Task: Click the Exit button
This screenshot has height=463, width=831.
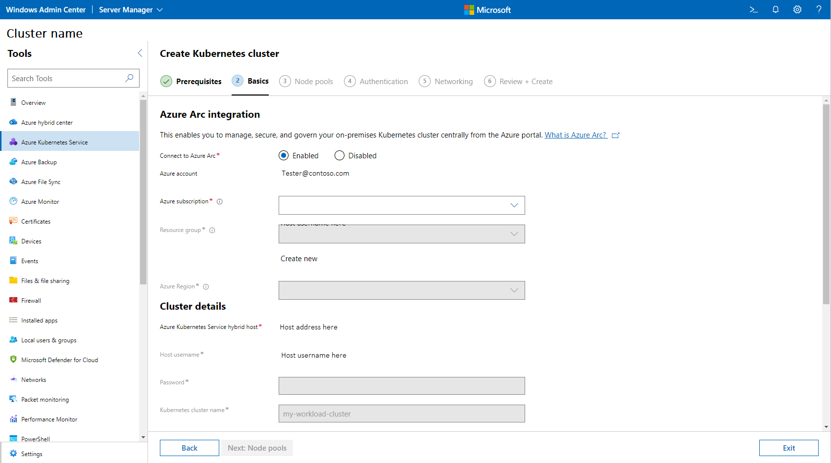Action: coord(789,448)
